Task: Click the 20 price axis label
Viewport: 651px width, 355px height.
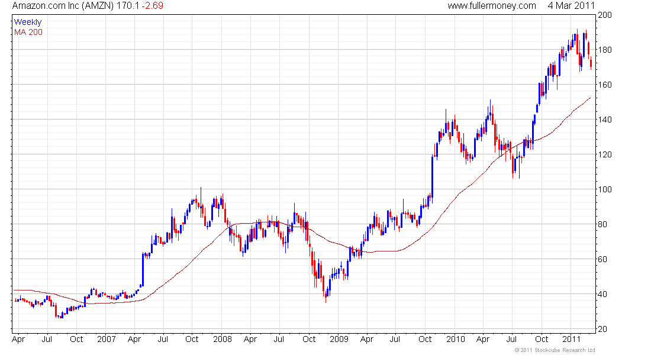Action: pyautogui.click(x=602, y=329)
